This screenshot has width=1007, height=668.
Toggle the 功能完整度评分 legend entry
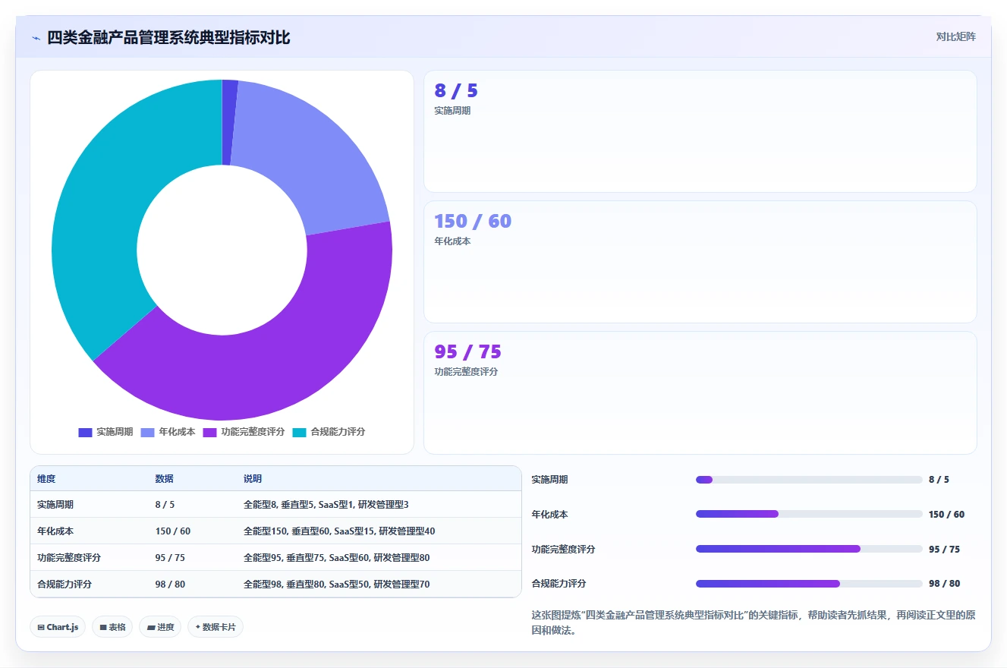[244, 432]
